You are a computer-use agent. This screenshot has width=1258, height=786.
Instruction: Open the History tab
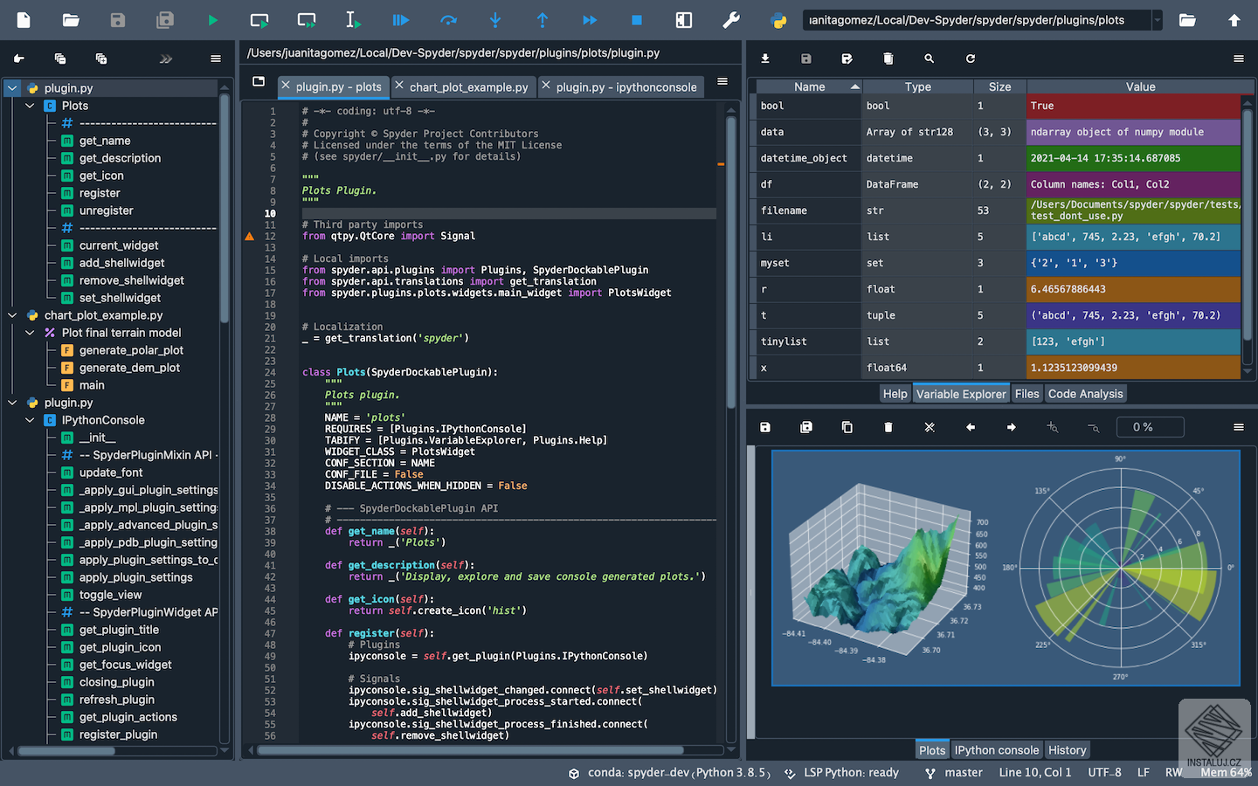(x=1068, y=750)
